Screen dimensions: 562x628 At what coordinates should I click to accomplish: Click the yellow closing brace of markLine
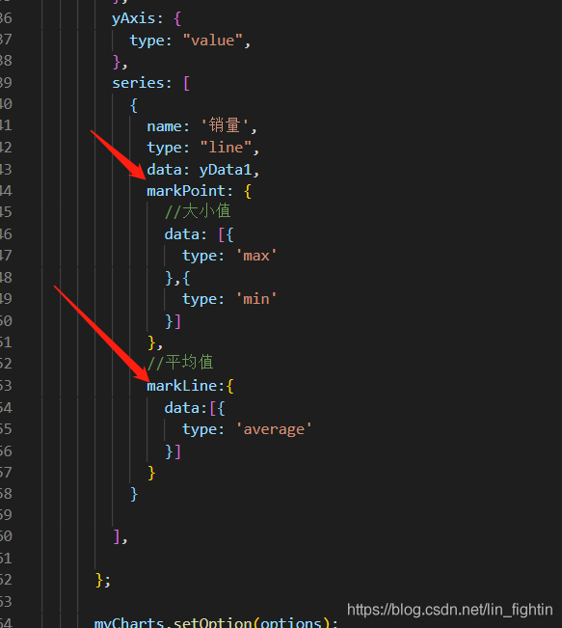[x=151, y=473]
